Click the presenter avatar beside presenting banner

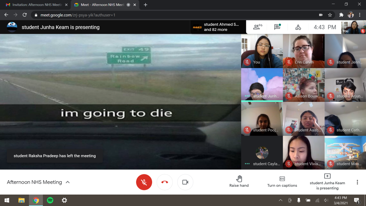(x=12, y=27)
